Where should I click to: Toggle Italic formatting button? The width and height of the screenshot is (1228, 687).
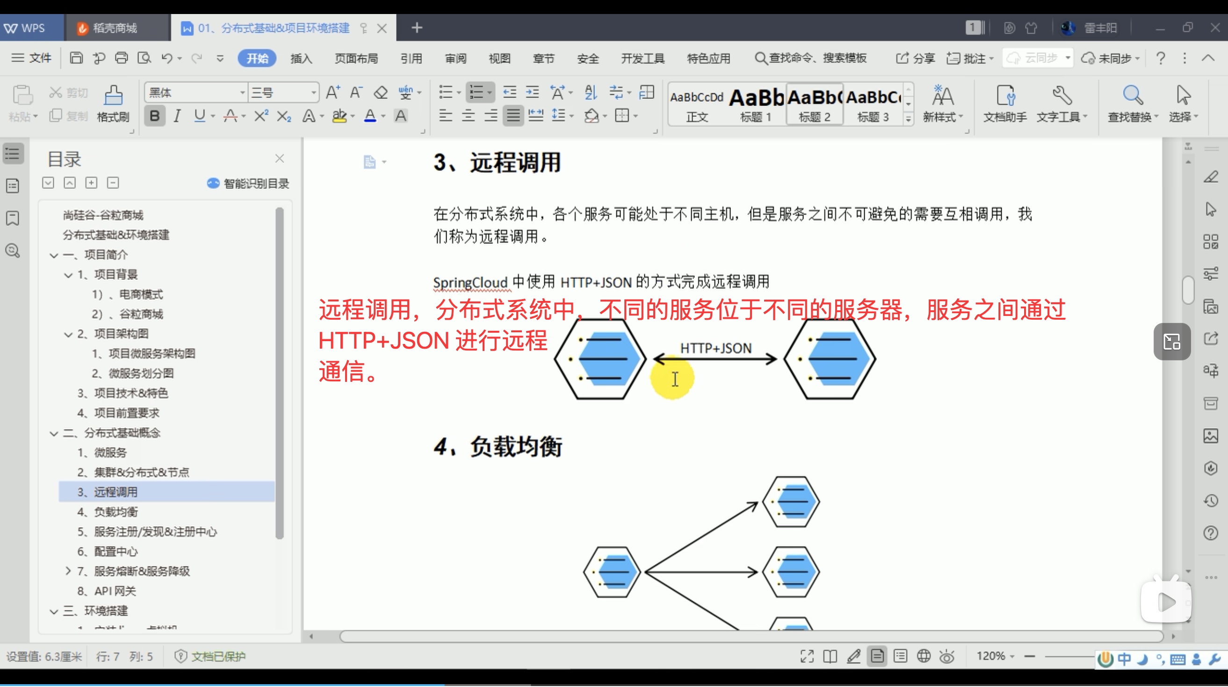[177, 116]
